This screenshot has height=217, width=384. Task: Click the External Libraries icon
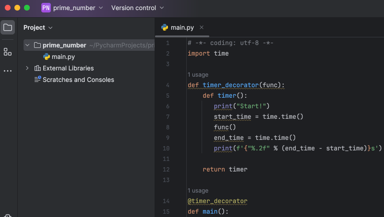click(37, 68)
